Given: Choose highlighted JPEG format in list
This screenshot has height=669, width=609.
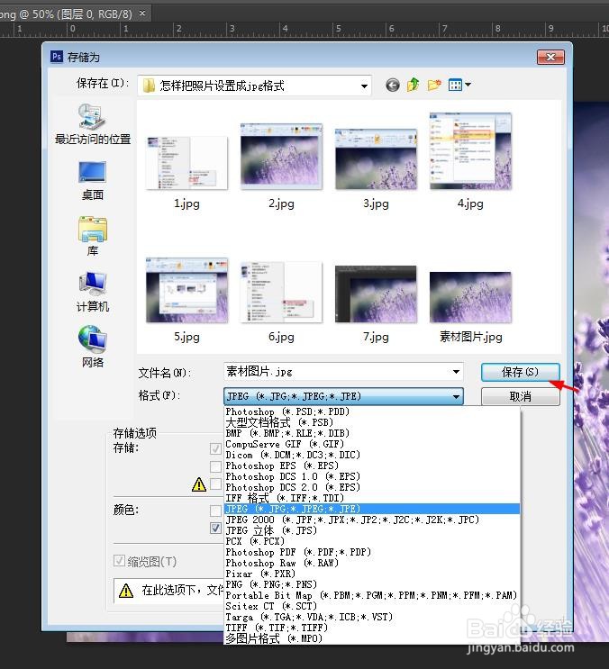Looking at the screenshot, I should click(372, 509).
